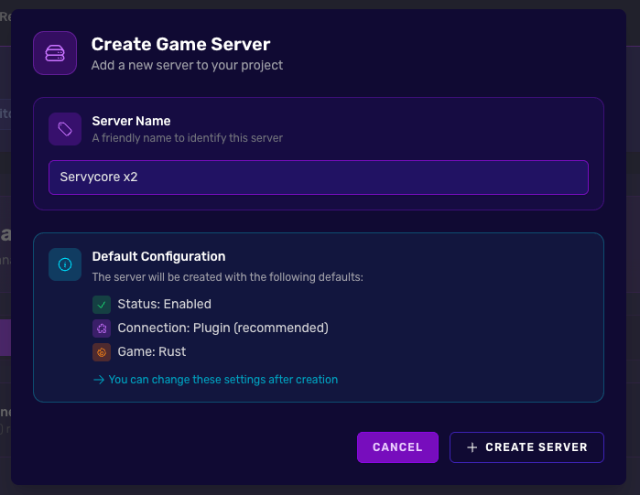The image size is (640, 495).
Task: Click the purple plugin puzzle icon
Action: [102, 328]
